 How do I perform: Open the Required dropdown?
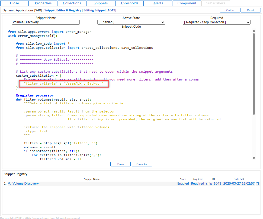pyautogui.click(x=217, y=22)
